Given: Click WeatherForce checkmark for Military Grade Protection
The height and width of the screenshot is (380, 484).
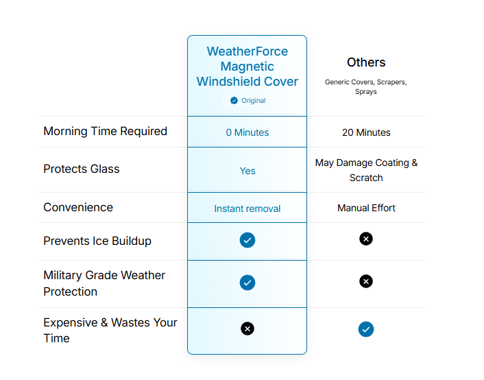Looking at the screenshot, I should [x=247, y=283].
